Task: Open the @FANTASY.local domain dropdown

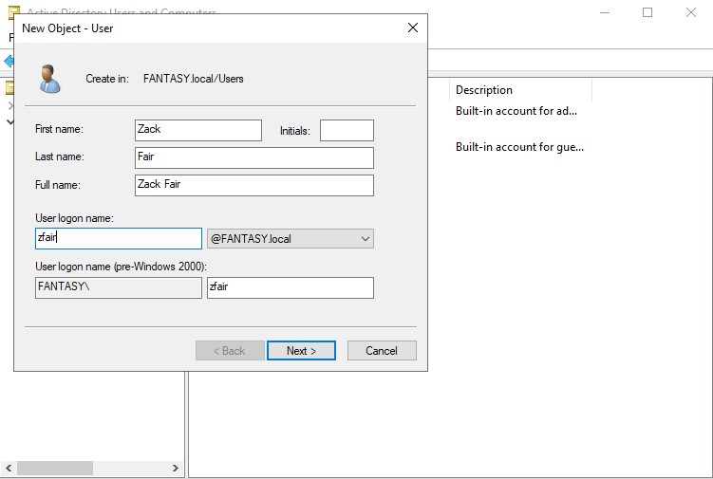Action: click(x=291, y=239)
